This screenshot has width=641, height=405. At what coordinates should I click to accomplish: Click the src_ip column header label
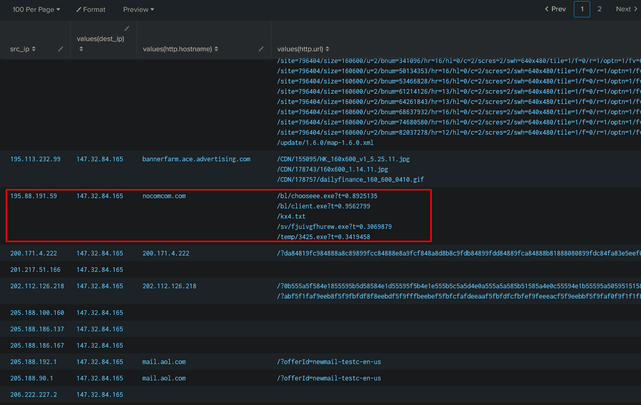20,49
